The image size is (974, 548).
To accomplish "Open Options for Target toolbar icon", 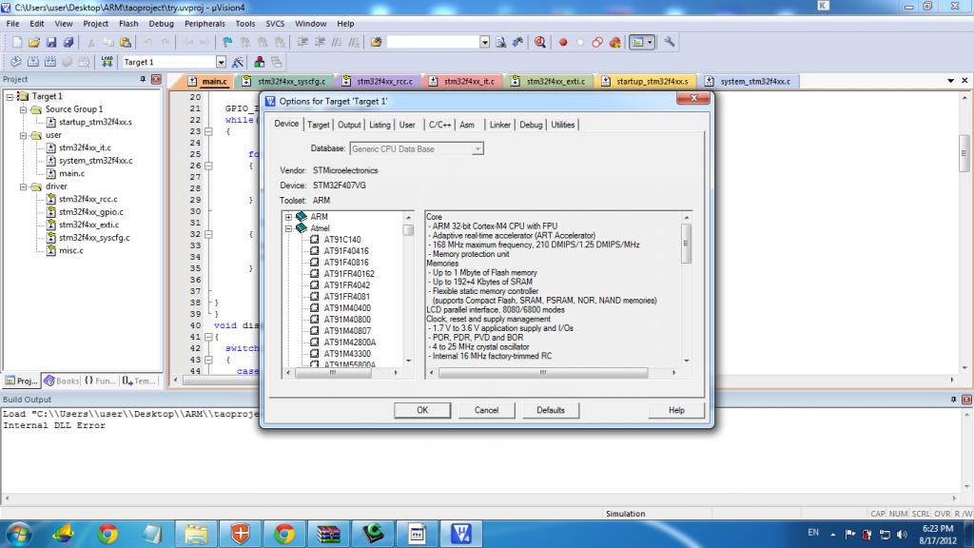I will click(x=237, y=62).
